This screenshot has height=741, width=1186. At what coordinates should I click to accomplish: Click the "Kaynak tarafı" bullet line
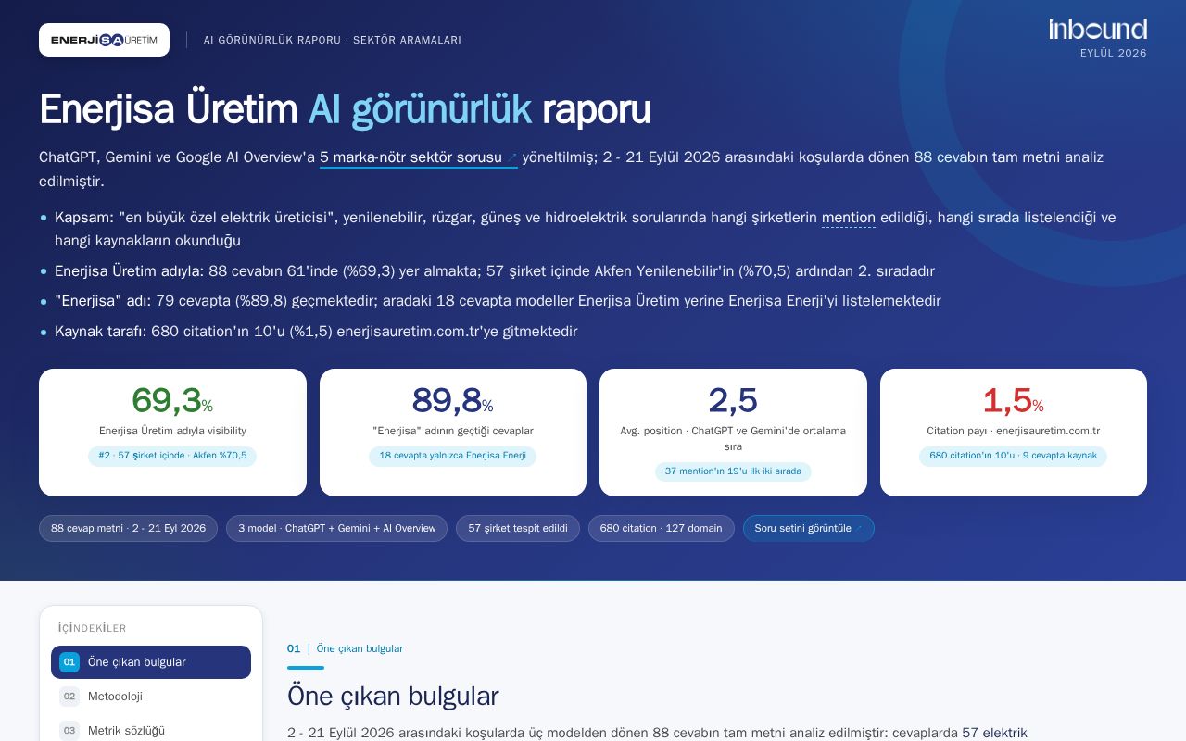tap(316, 332)
